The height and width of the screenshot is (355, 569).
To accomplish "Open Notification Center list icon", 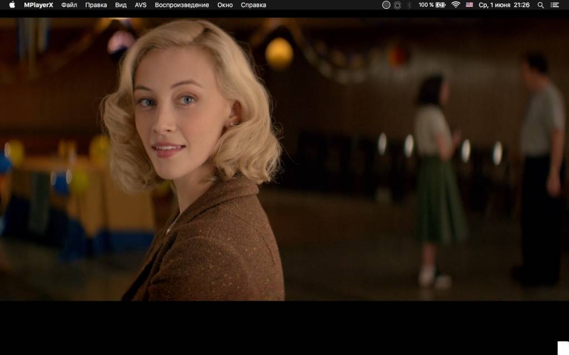I will [555, 5].
